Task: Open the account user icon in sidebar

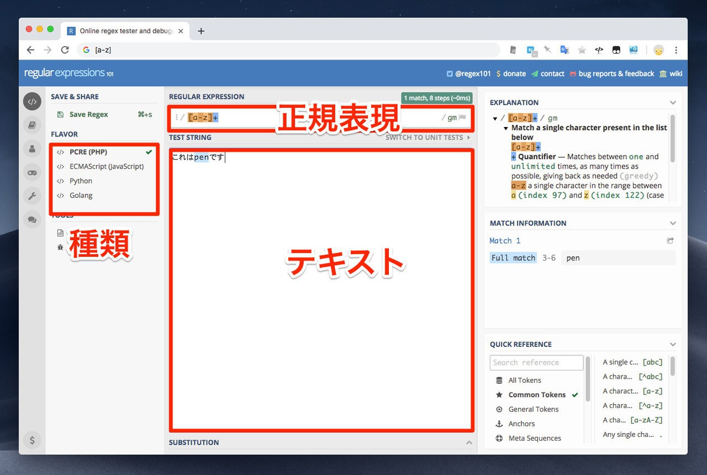Action: pyautogui.click(x=32, y=149)
